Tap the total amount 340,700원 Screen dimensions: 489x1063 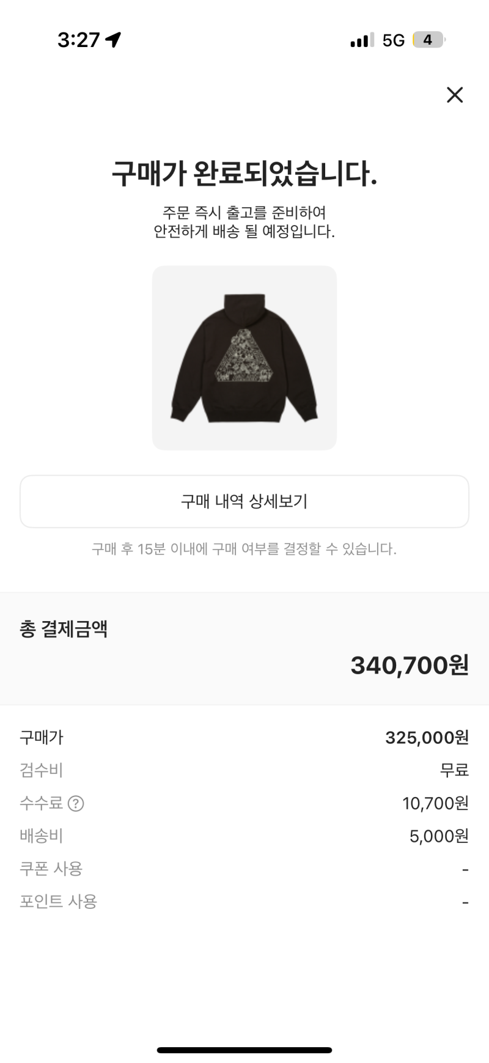point(409,665)
